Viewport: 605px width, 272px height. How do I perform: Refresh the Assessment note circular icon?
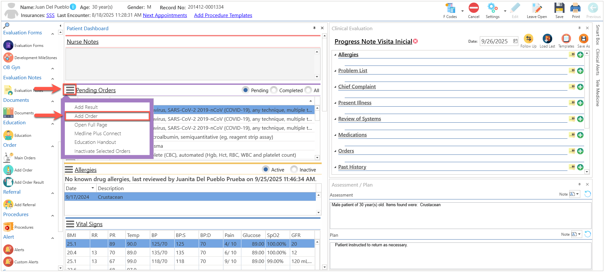tap(588, 194)
